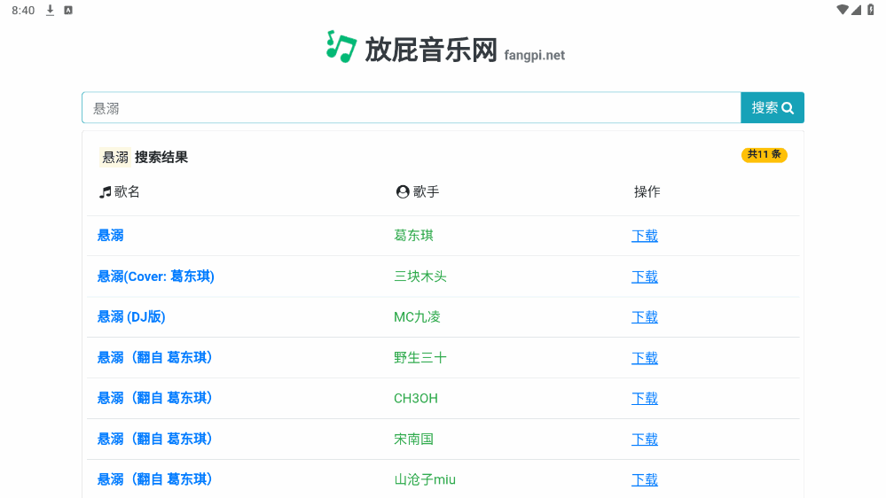Screen dimensions: 886x498
Task: Tap the Wi-Fi icon in the status bar
Action: 842,10
